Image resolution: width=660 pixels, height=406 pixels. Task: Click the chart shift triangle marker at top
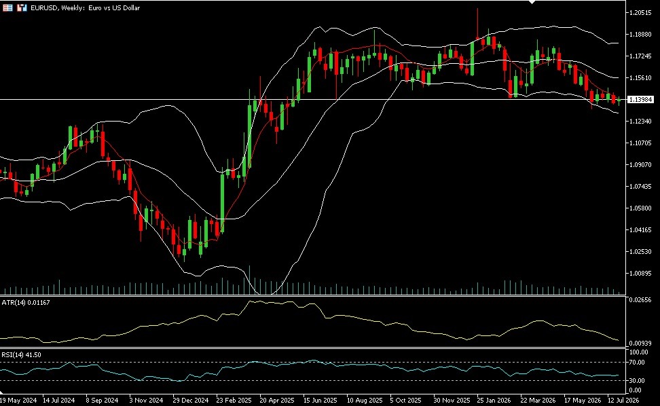tap(532, 2)
